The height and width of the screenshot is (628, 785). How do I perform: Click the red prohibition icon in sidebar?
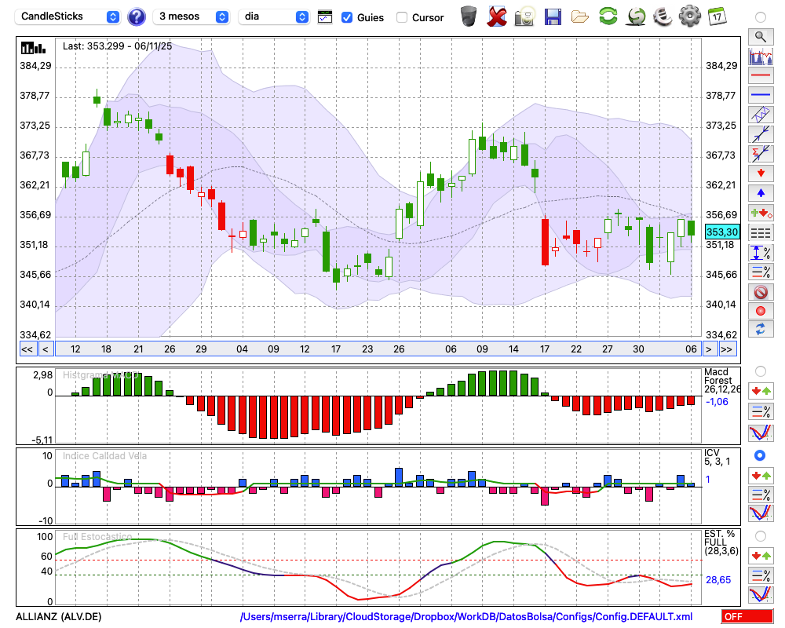click(760, 292)
